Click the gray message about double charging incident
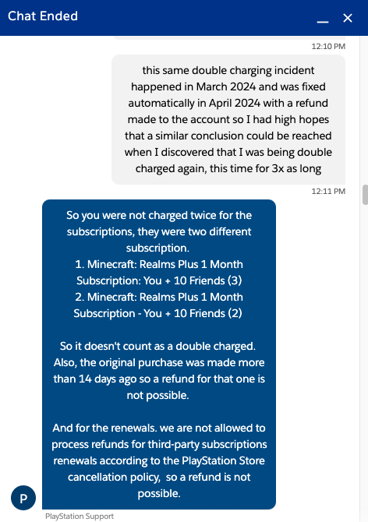Image resolution: width=368 pixels, height=522 pixels. [x=228, y=119]
